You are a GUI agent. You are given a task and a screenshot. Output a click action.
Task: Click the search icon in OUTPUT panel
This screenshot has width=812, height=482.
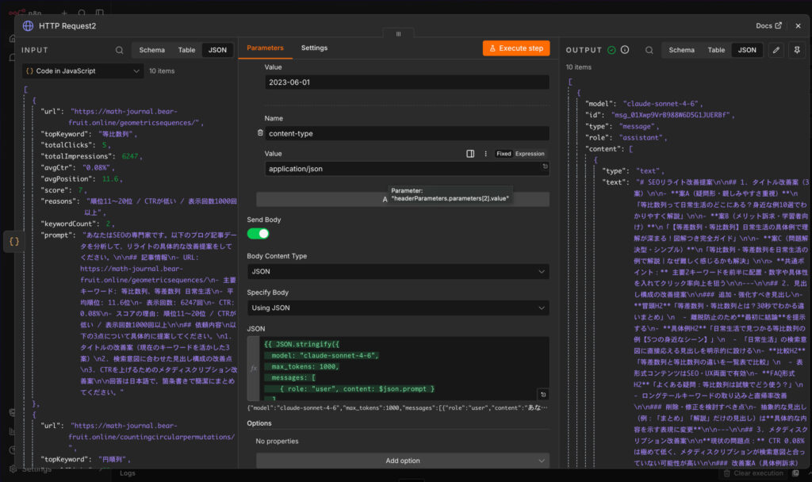[649, 50]
